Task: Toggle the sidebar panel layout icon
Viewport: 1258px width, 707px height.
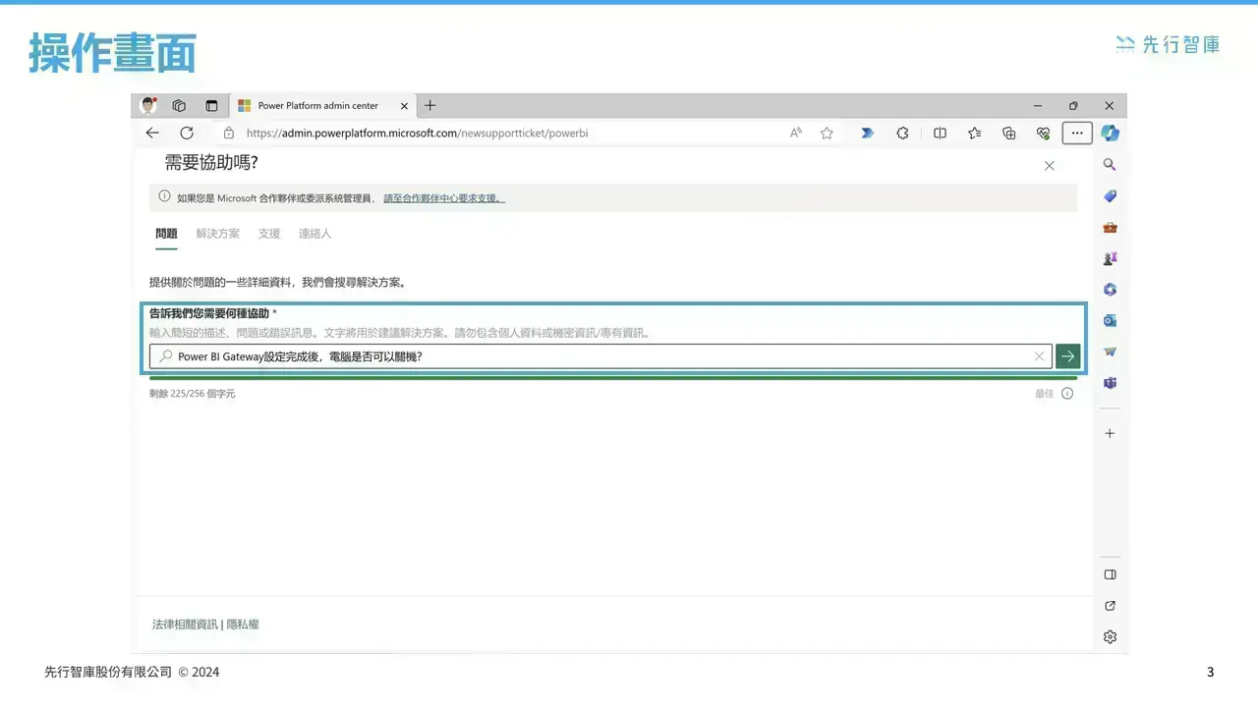Action: pyautogui.click(x=1110, y=574)
